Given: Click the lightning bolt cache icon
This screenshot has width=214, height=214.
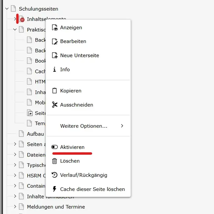Looking at the screenshot, I should coord(55,189).
